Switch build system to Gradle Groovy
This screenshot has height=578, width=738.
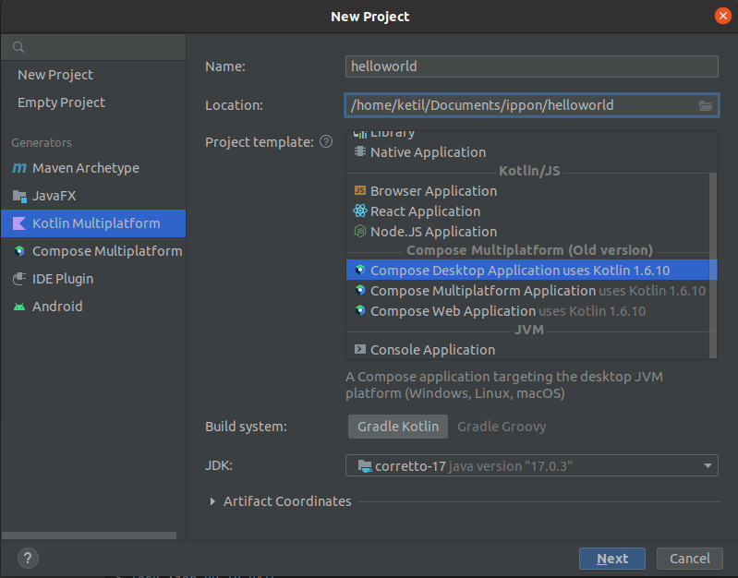click(x=502, y=427)
